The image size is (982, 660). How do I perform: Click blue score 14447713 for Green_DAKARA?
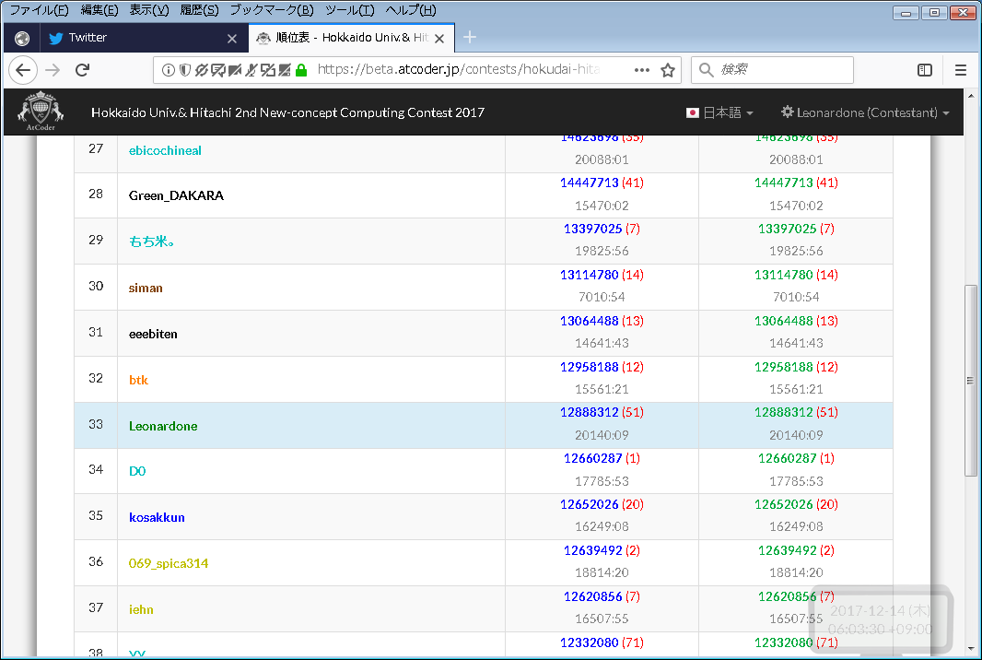pos(590,183)
